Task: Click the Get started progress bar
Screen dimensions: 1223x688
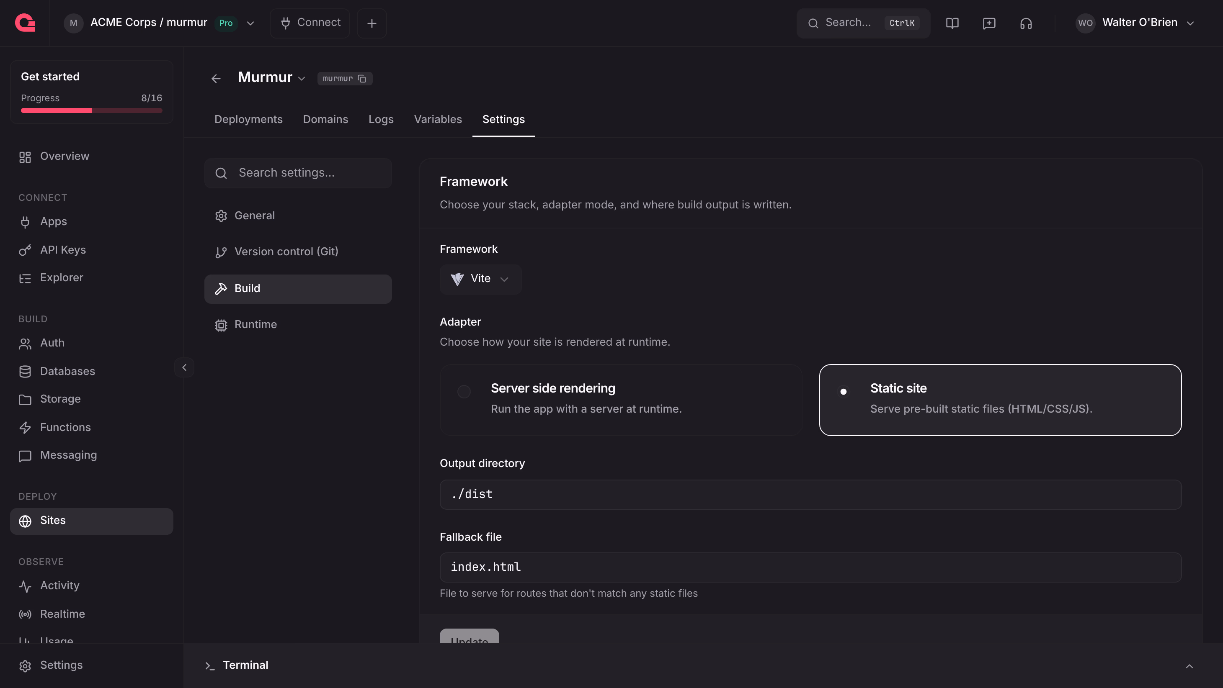Action: pyautogui.click(x=92, y=110)
